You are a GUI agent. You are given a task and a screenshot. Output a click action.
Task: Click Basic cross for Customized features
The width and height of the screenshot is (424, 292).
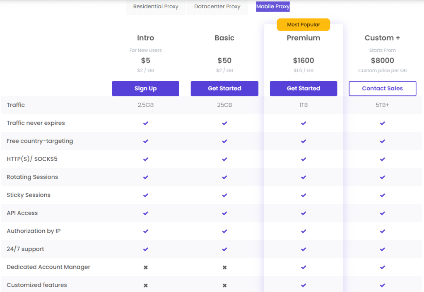[x=224, y=285]
